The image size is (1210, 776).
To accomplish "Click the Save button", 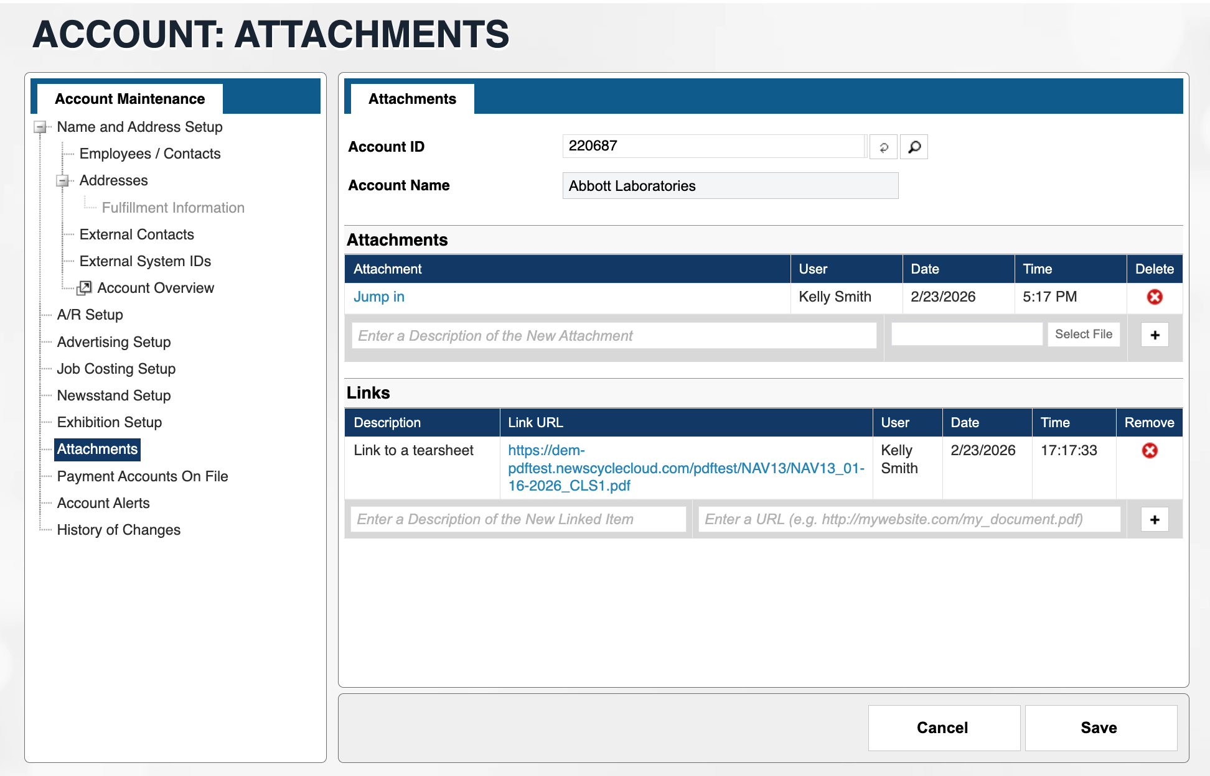I will [1100, 727].
